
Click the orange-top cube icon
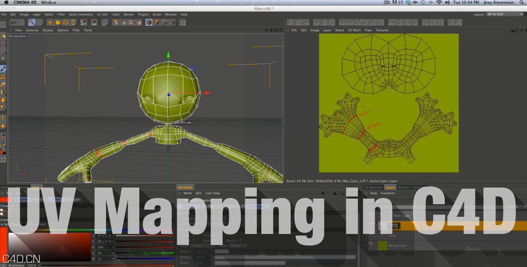click(x=157, y=23)
